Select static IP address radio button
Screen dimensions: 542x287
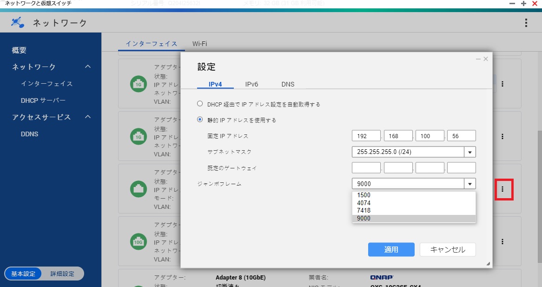tap(200, 120)
